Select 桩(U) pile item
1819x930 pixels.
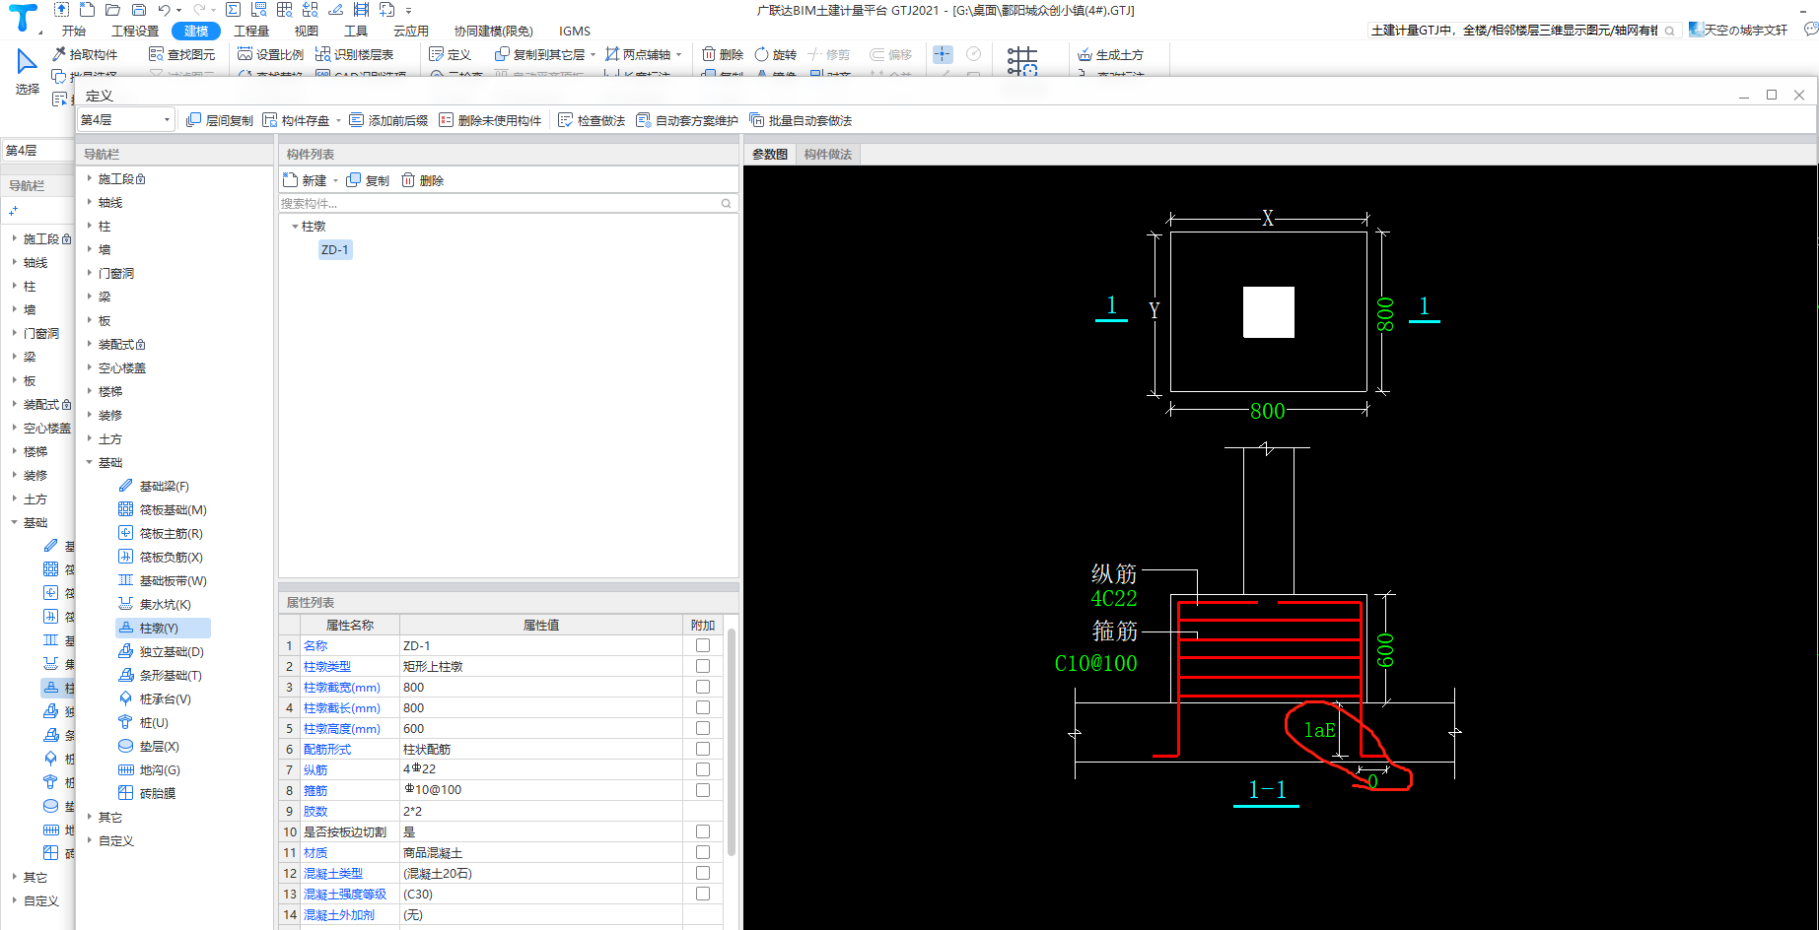(144, 722)
